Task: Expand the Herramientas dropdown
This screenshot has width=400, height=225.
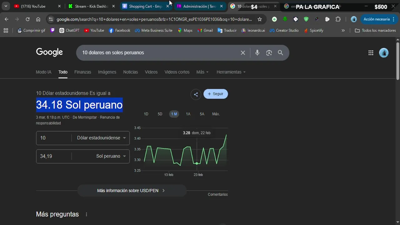Action: pos(231,72)
